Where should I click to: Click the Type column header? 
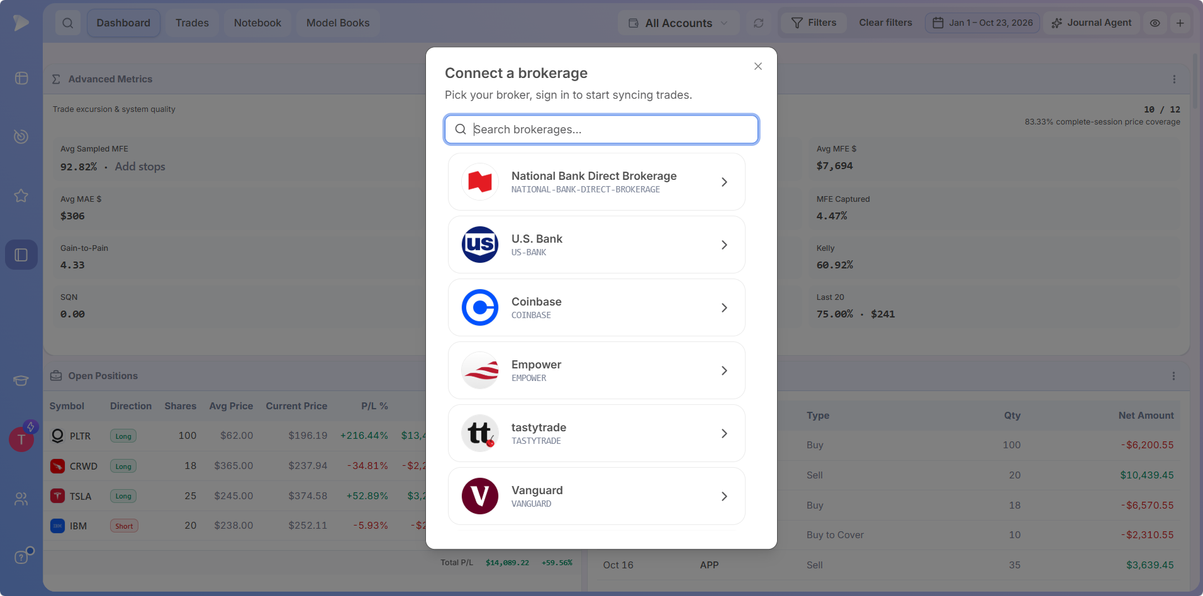pos(818,416)
